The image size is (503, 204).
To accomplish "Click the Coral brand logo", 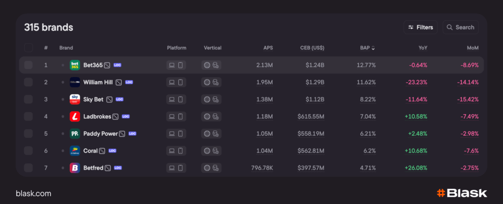I will pyautogui.click(x=75, y=151).
